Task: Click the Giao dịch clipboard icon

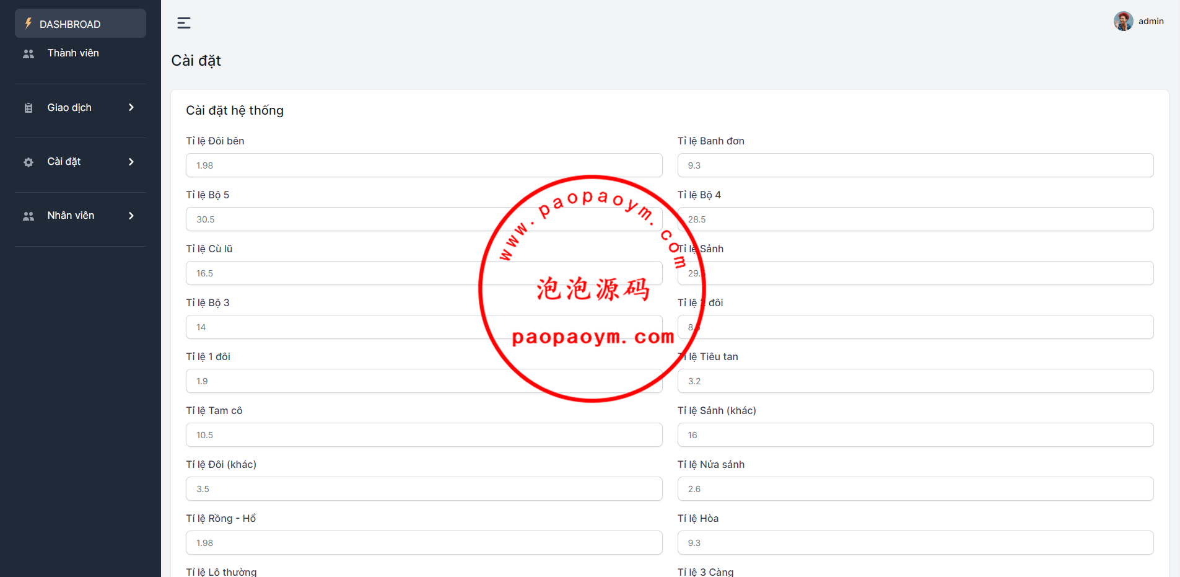Action: point(28,108)
